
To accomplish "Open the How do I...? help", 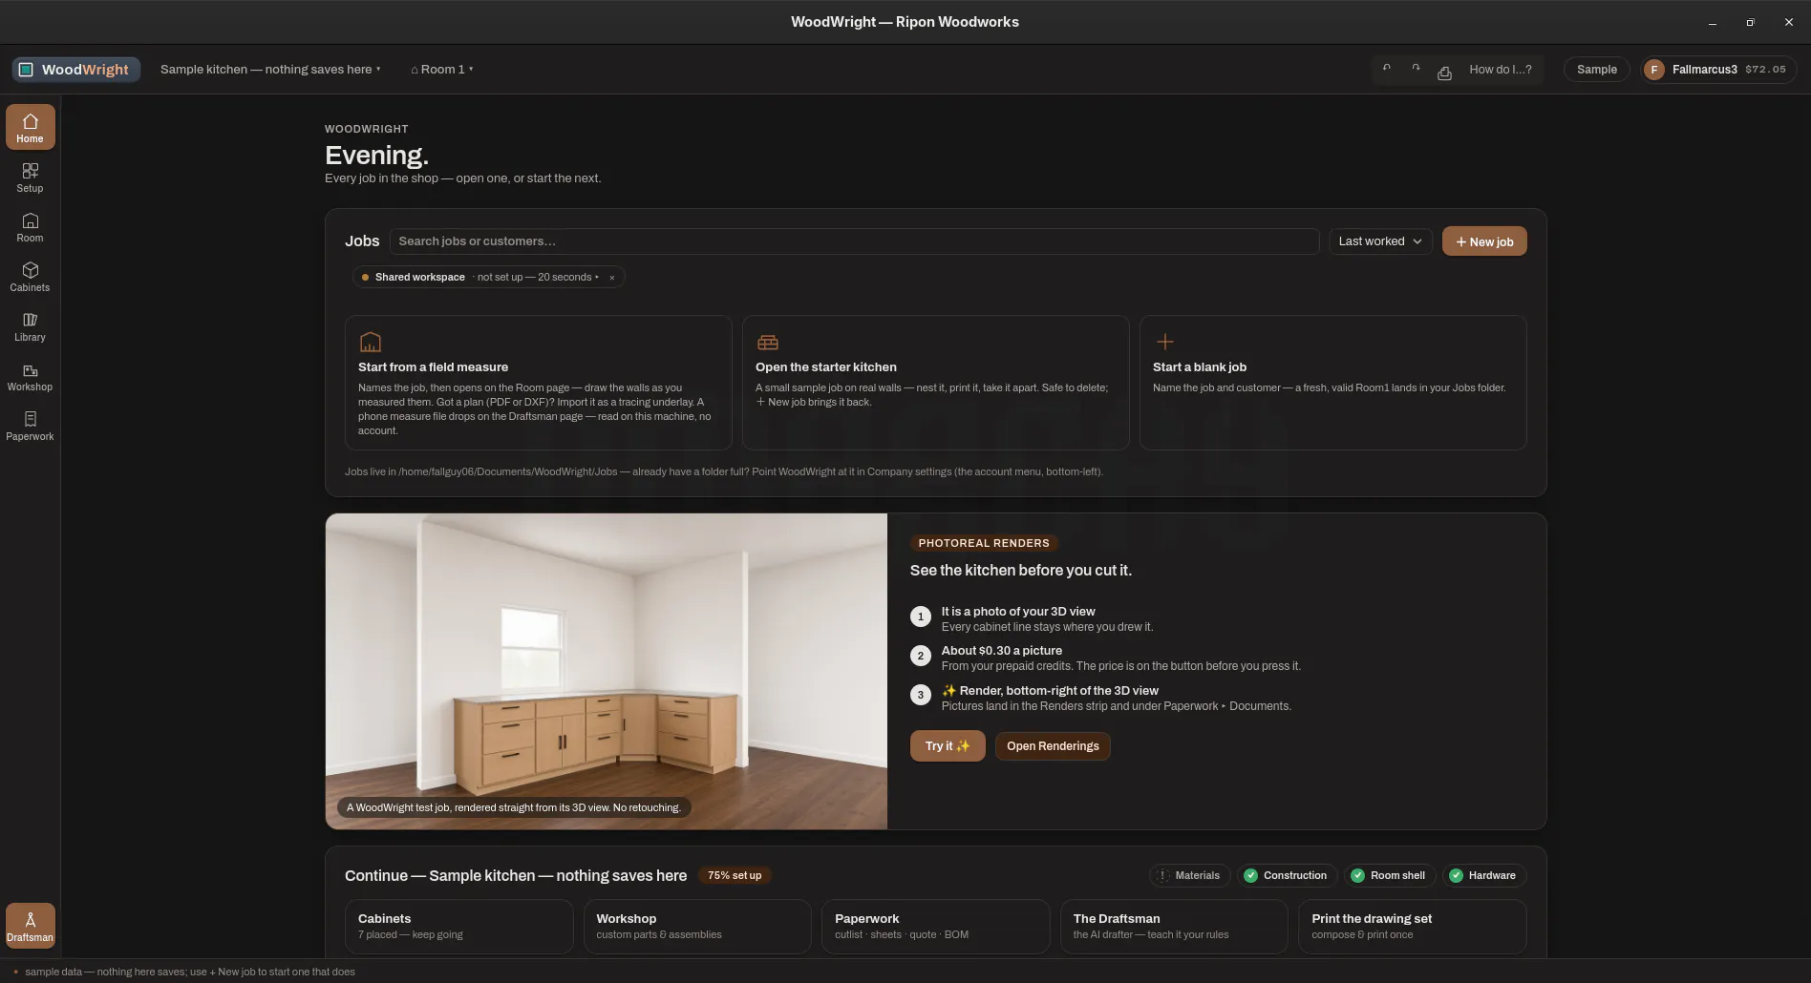I will tap(1500, 69).
